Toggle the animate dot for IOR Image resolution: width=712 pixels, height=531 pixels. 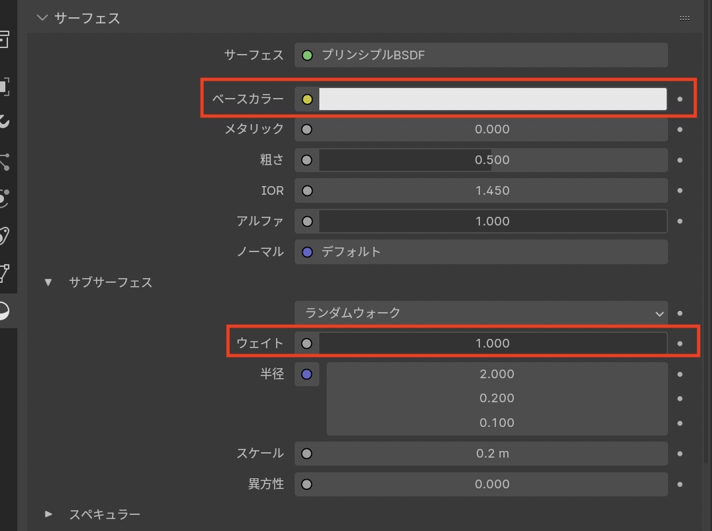click(x=679, y=191)
